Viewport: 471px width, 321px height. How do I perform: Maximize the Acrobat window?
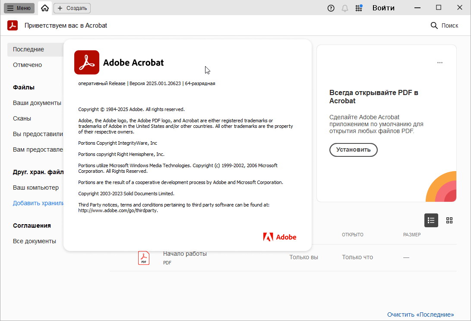coord(439,8)
